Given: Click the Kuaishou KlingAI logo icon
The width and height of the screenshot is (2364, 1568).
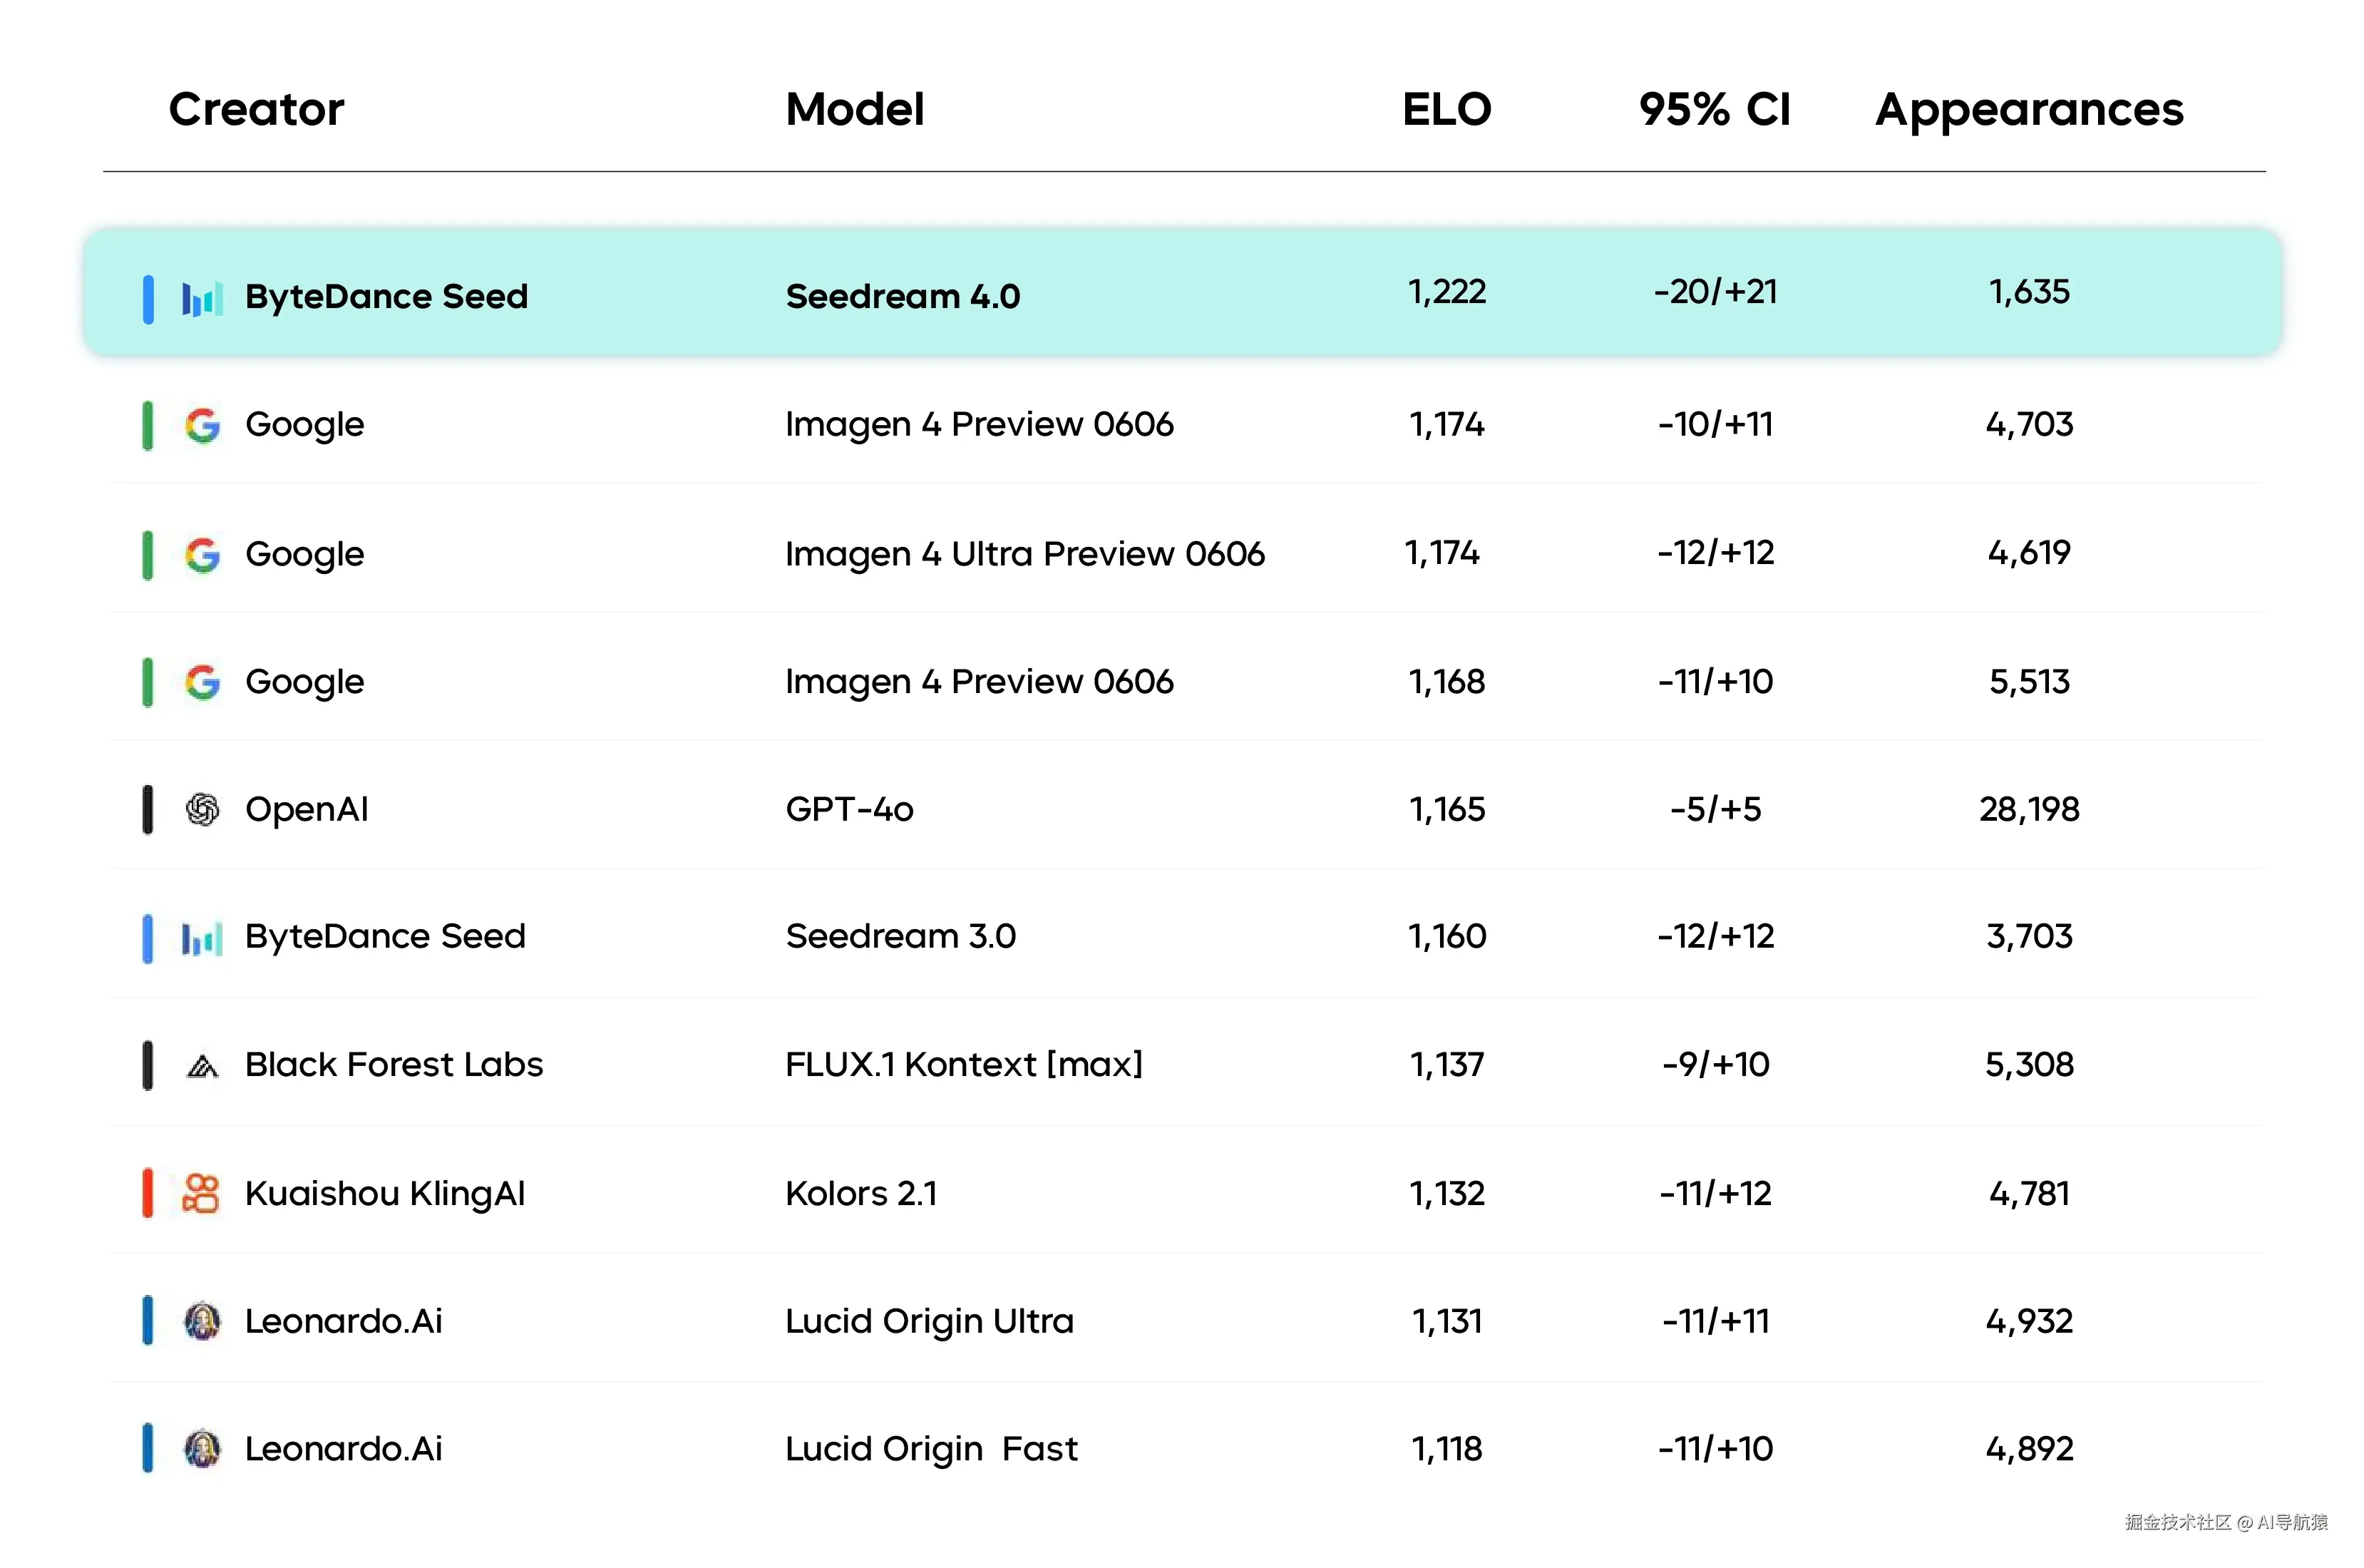Looking at the screenshot, I should point(201,1193).
